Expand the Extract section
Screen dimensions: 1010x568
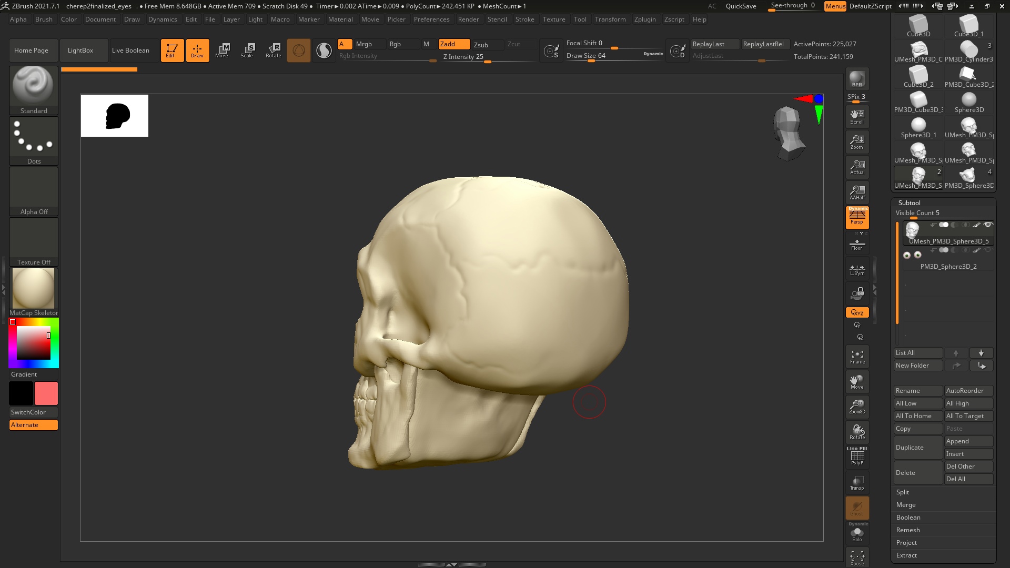point(906,555)
